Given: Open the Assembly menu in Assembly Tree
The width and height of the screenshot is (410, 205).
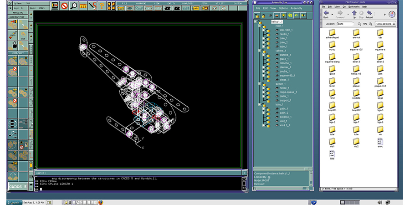Looking at the screenshot, I should click(x=296, y=8).
